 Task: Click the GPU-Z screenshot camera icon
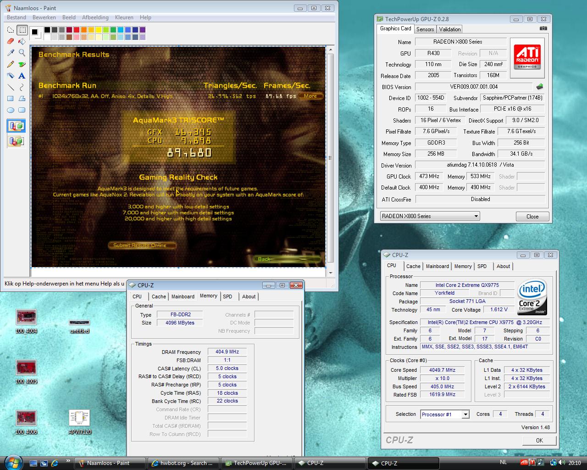point(543,28)
